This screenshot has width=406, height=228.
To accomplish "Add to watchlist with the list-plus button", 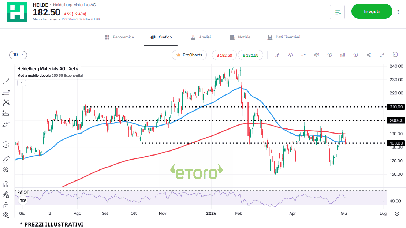I will (x=338, y=12).
